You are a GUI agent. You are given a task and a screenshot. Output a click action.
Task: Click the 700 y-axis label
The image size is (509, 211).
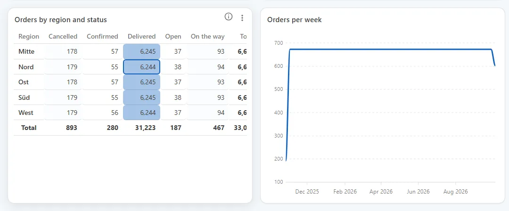279,43
